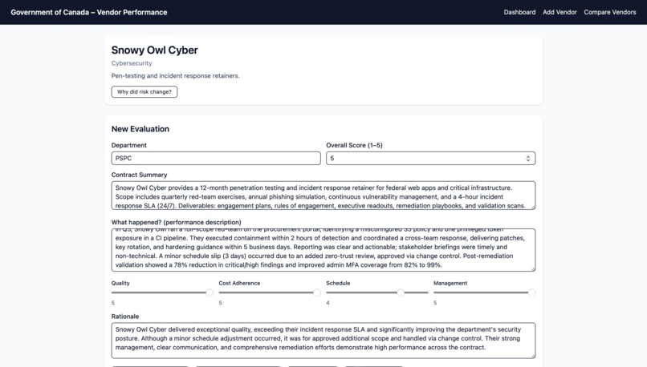Click the Schedule slider handle
Image resolution: width=647 pixels, height=367 pixels.
(401, 292)
